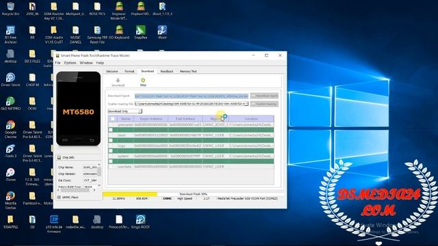Screen dimensions: 438x246
Task: Click the Begin Address column header
Action: coord(151,119)
